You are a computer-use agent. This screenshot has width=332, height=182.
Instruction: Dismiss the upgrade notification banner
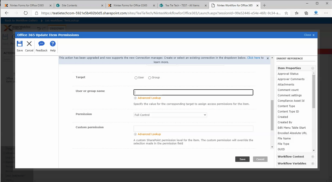point(268,58)
